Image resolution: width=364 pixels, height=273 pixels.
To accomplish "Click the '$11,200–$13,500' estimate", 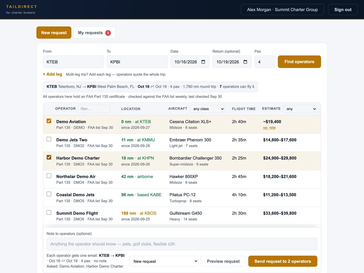I will (280, 195).
